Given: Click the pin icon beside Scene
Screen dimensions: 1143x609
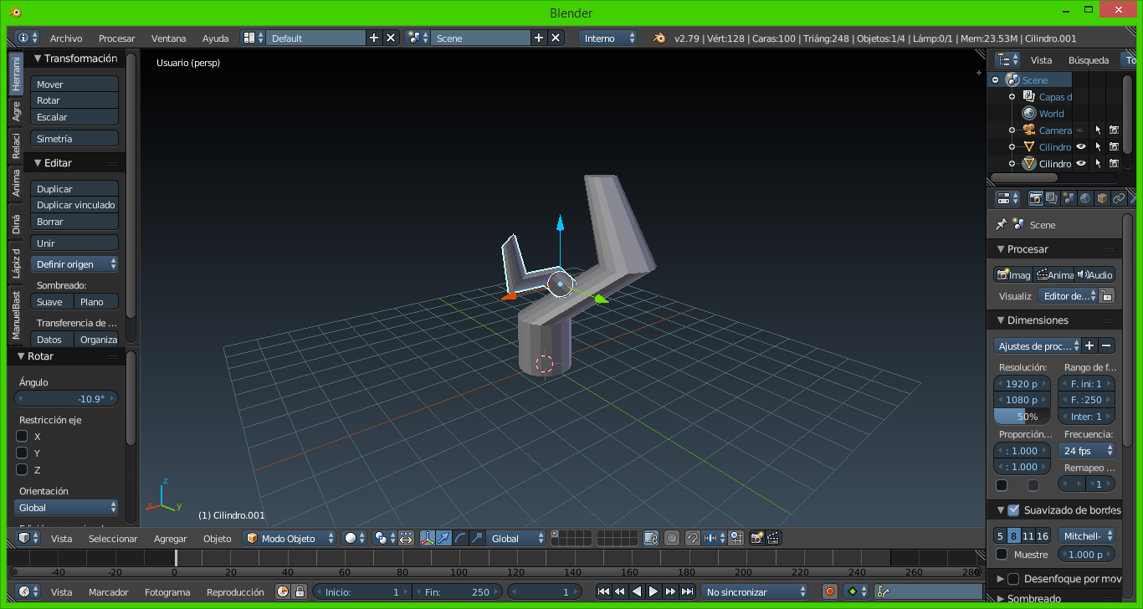Looking at the screenshot, I should [1001, 225].
